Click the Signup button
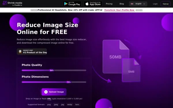Image resolution: width=173 pixels, height=108 pixels. [x=166, y=4]
